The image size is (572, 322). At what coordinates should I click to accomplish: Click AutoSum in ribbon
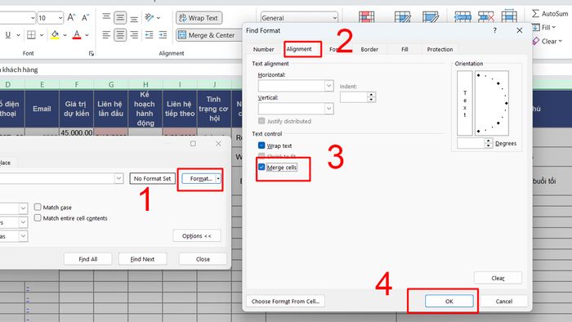click(x=550, y=14)
